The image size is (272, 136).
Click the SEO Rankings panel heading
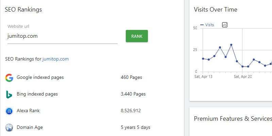pyautogui.click(x=23, y=10)
